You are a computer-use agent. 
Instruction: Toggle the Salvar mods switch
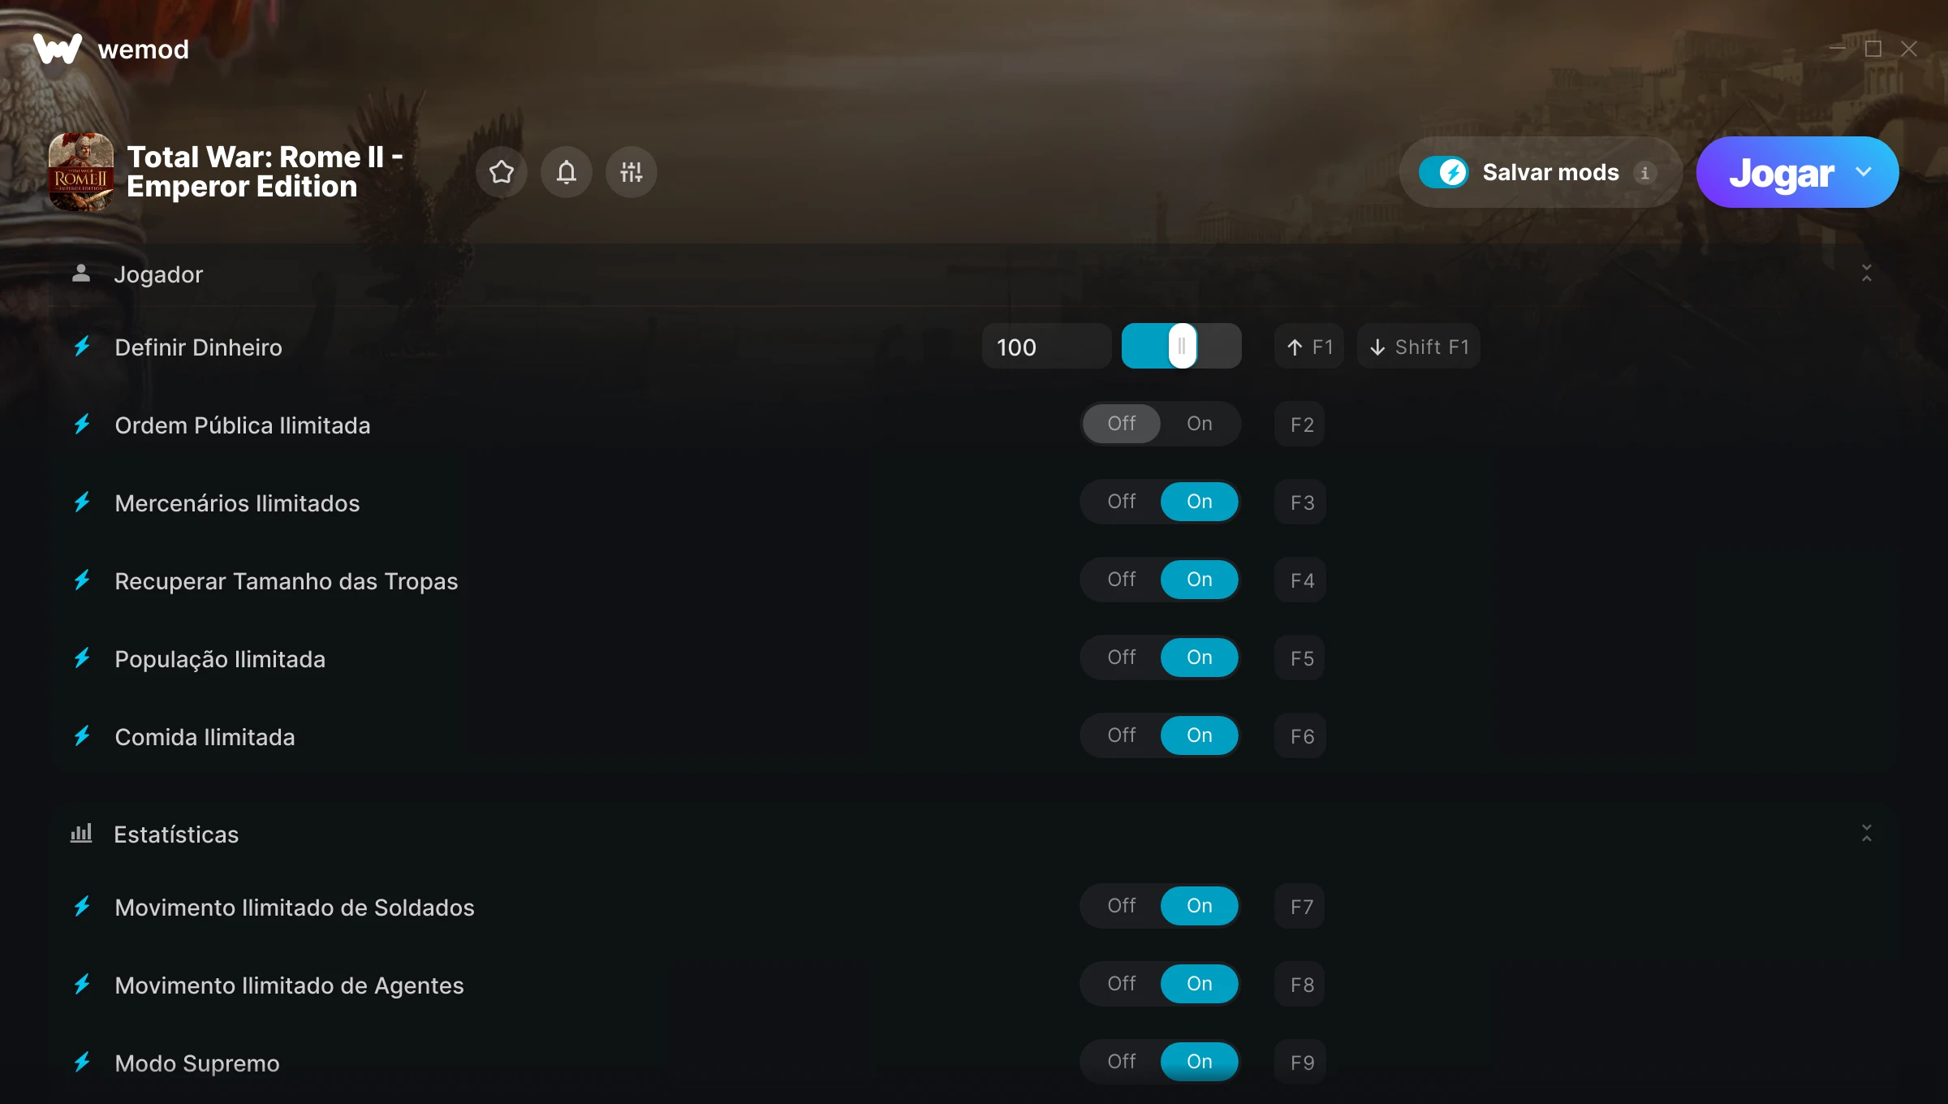pos(1443,172)
